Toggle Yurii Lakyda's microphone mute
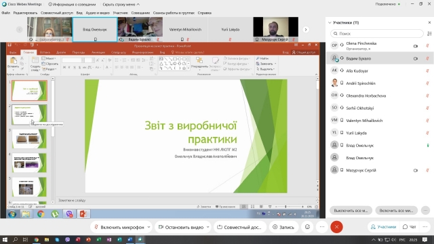434x244 pixels. (x=427, y=133)
